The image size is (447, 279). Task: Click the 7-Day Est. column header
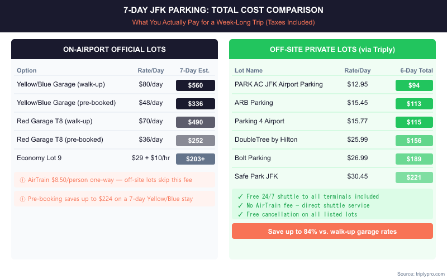196,71
